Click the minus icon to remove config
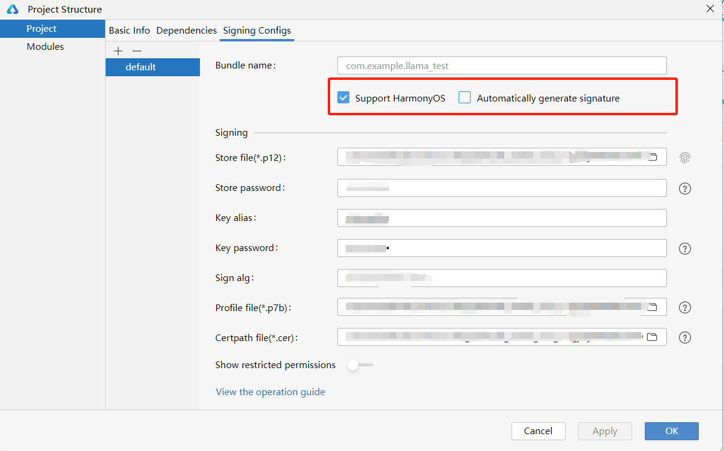 [x=137, y=51]
